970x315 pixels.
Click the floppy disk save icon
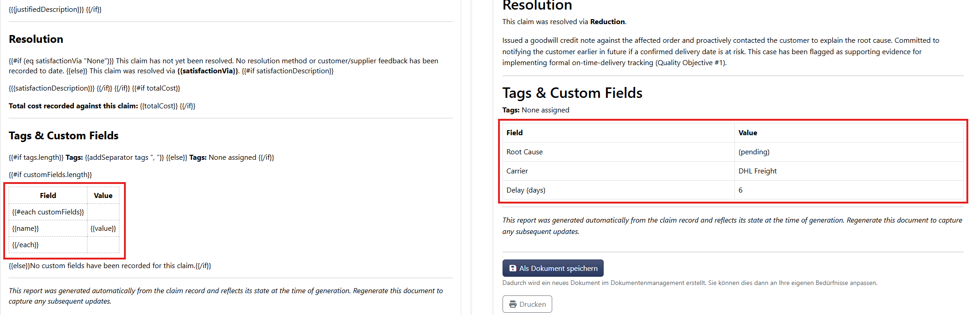coord(513,268)
